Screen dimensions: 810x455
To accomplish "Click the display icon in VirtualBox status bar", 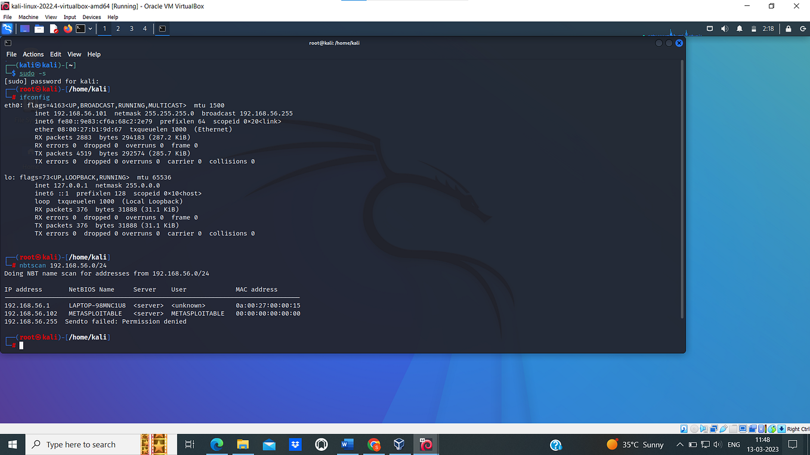I will [x=743, y=428].
